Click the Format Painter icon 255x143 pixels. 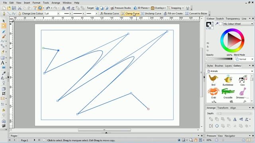coord(35,8)
